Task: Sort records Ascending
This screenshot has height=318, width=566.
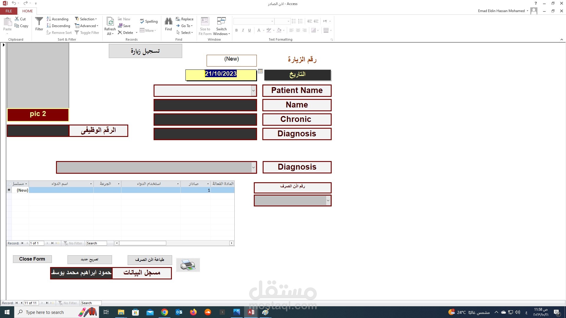Action: point(57,19)
